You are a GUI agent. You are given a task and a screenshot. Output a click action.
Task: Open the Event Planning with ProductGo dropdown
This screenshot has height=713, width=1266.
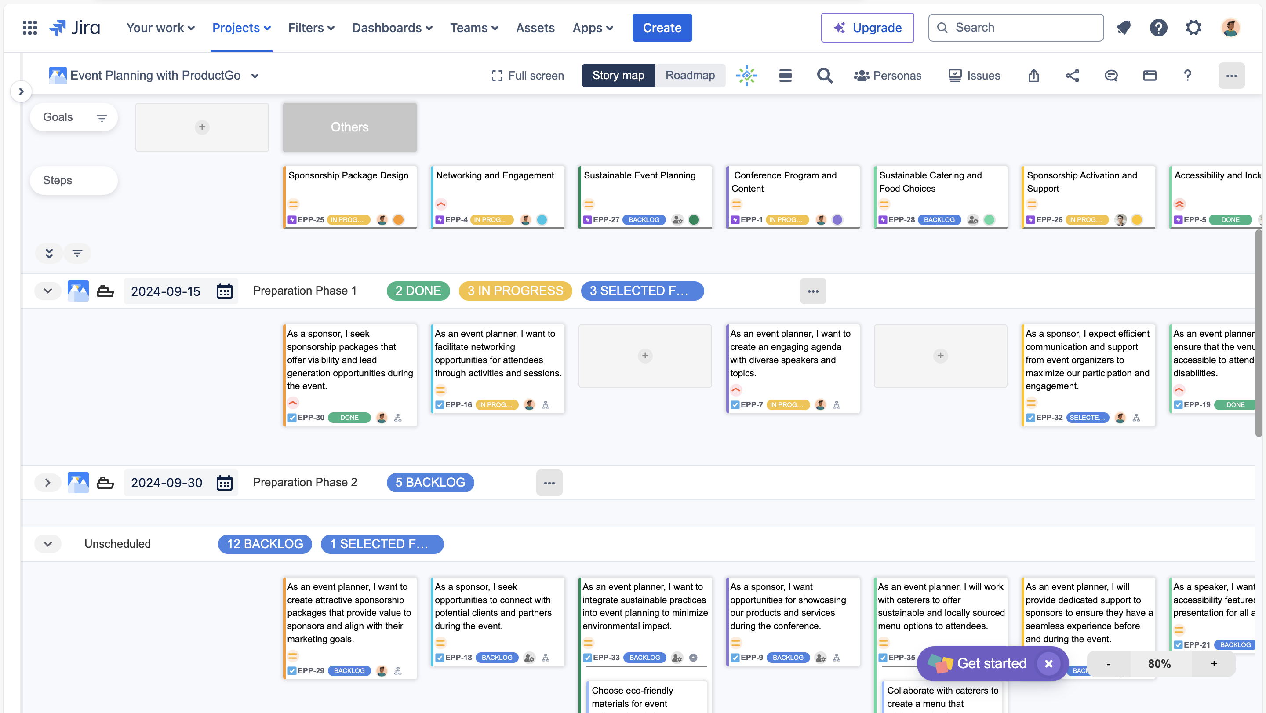[x=255, y=76]
